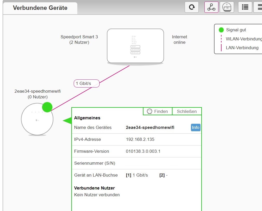Click the Seriennummer (S/N) label

(x=95, y=163)
